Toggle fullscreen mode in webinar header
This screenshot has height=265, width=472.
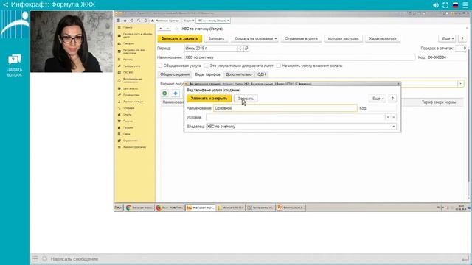(x=445, y=5)
